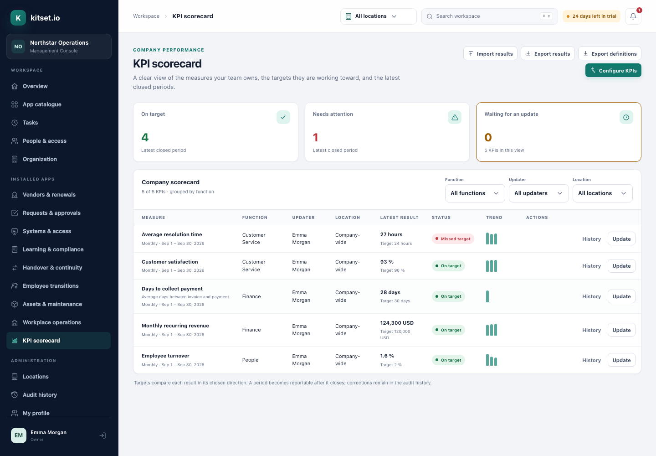This screenshot has height=456, width=656.
Task: Click the Emma Morgan user profile avatar
Action: click(19, 435)
